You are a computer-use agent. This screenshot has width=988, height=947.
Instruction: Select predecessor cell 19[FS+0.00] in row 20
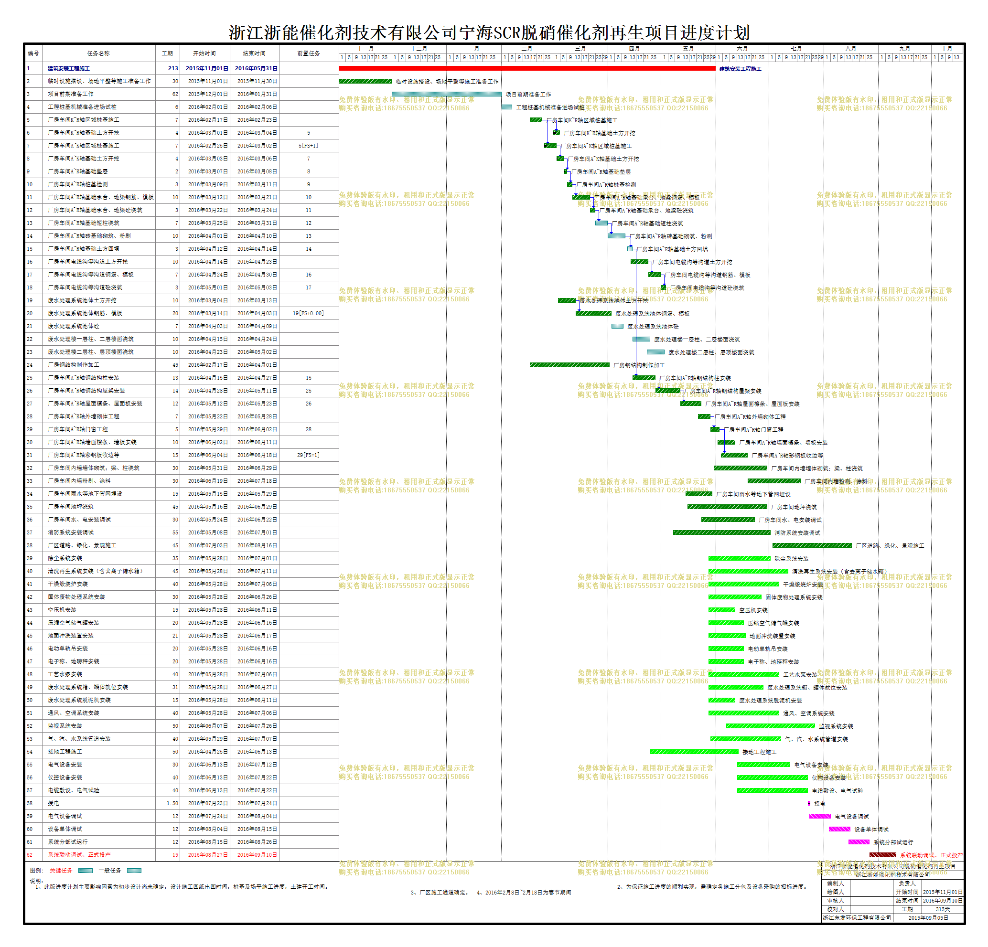click(309, 313)
